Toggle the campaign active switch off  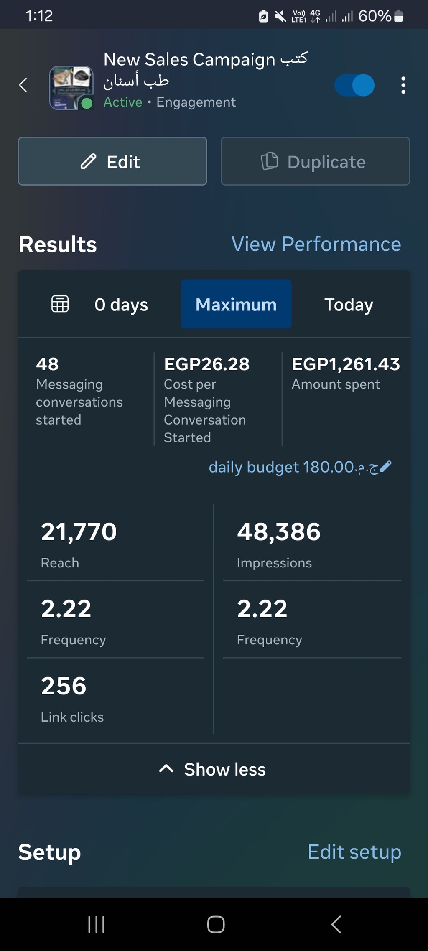click(354, 85)
